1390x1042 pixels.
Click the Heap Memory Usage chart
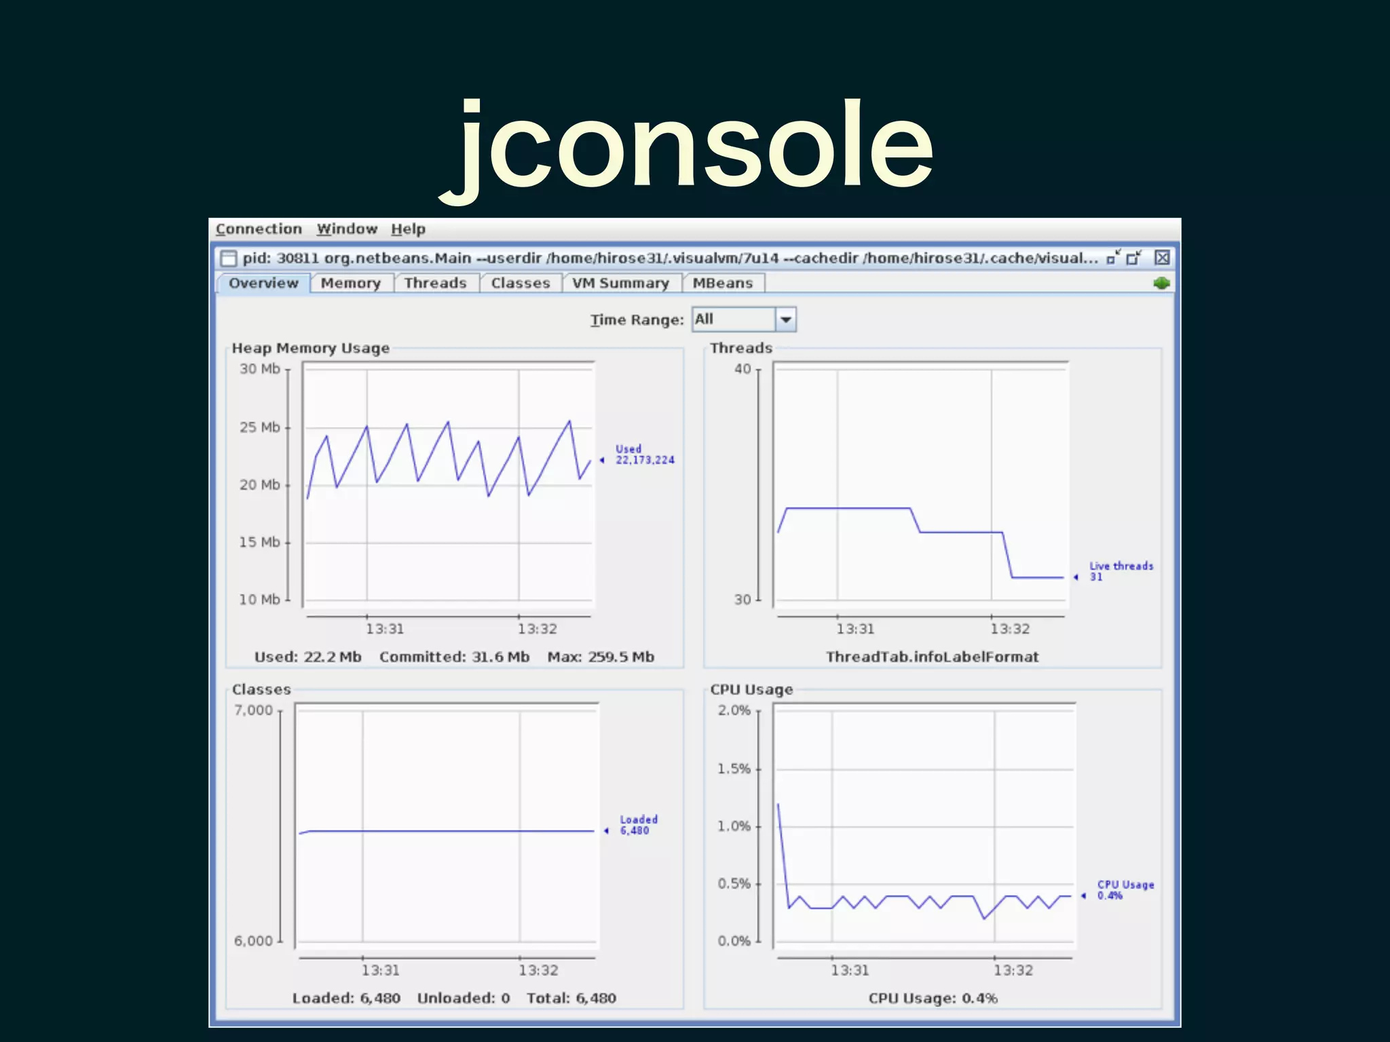coord(448,483)
